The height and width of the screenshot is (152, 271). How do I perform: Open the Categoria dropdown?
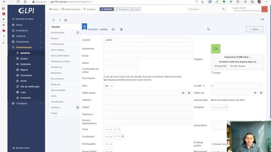216,107
